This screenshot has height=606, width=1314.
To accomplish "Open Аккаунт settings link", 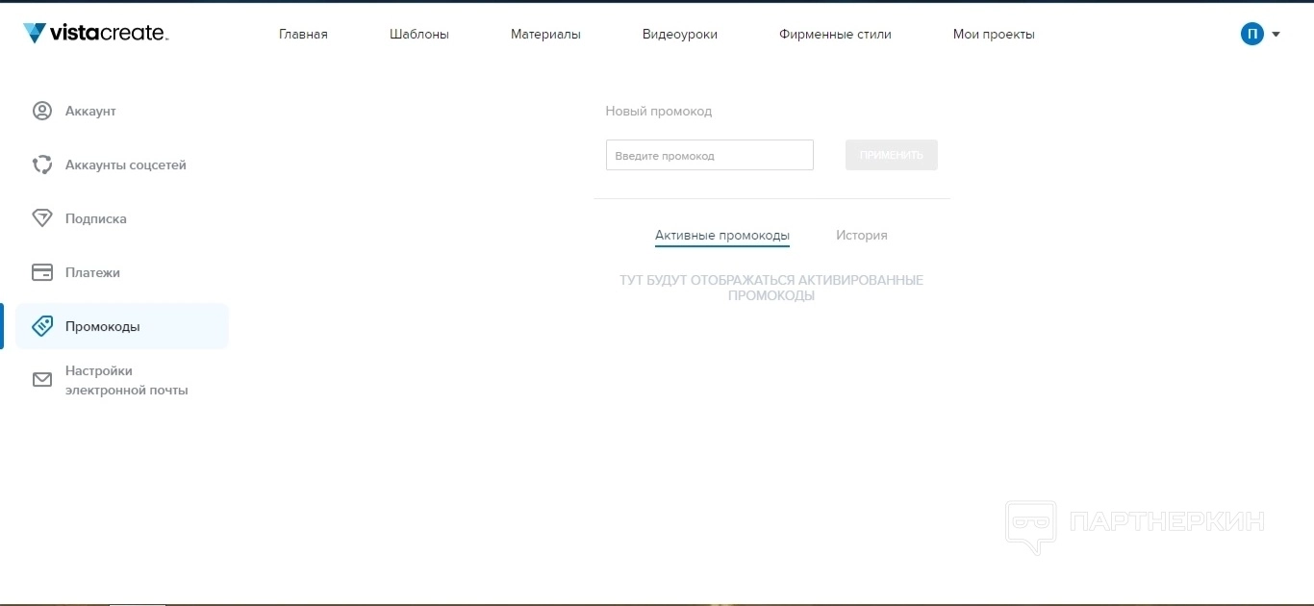I will 90,111.
